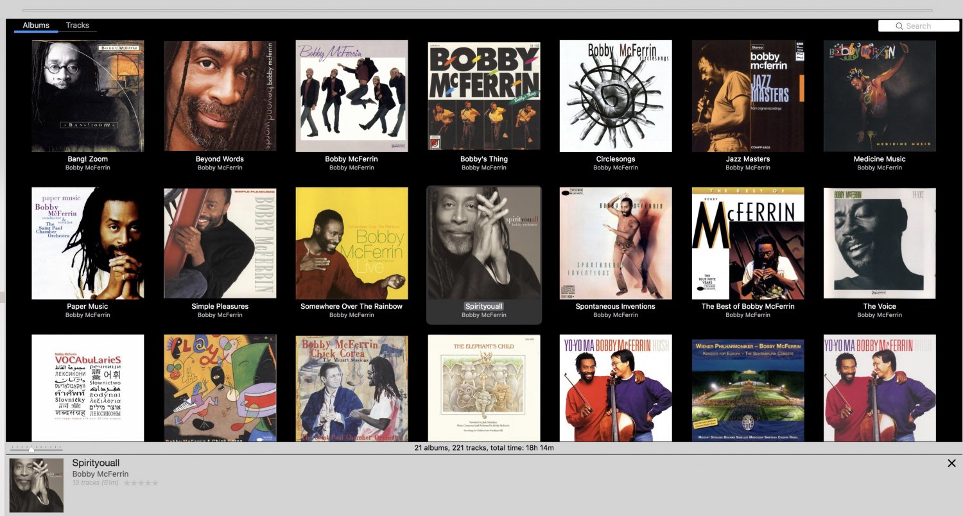Click the 'Medicine Music' album title
The height and width of the screenshot is (516, 963).
(880, 159)
